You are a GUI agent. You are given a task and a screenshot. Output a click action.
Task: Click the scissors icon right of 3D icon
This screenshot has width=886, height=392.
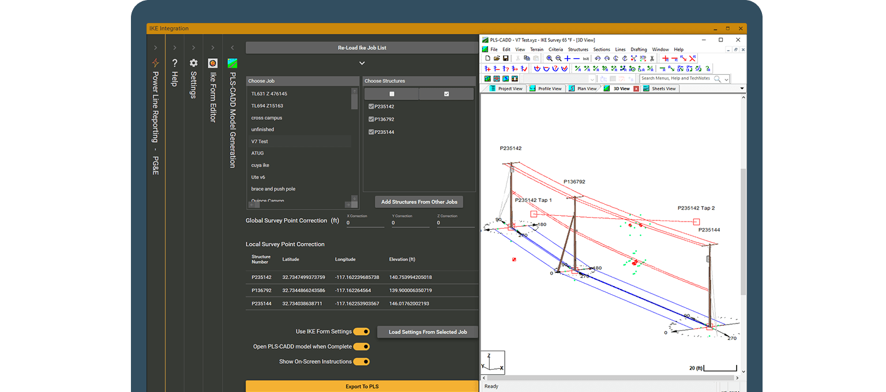(652, 58)
